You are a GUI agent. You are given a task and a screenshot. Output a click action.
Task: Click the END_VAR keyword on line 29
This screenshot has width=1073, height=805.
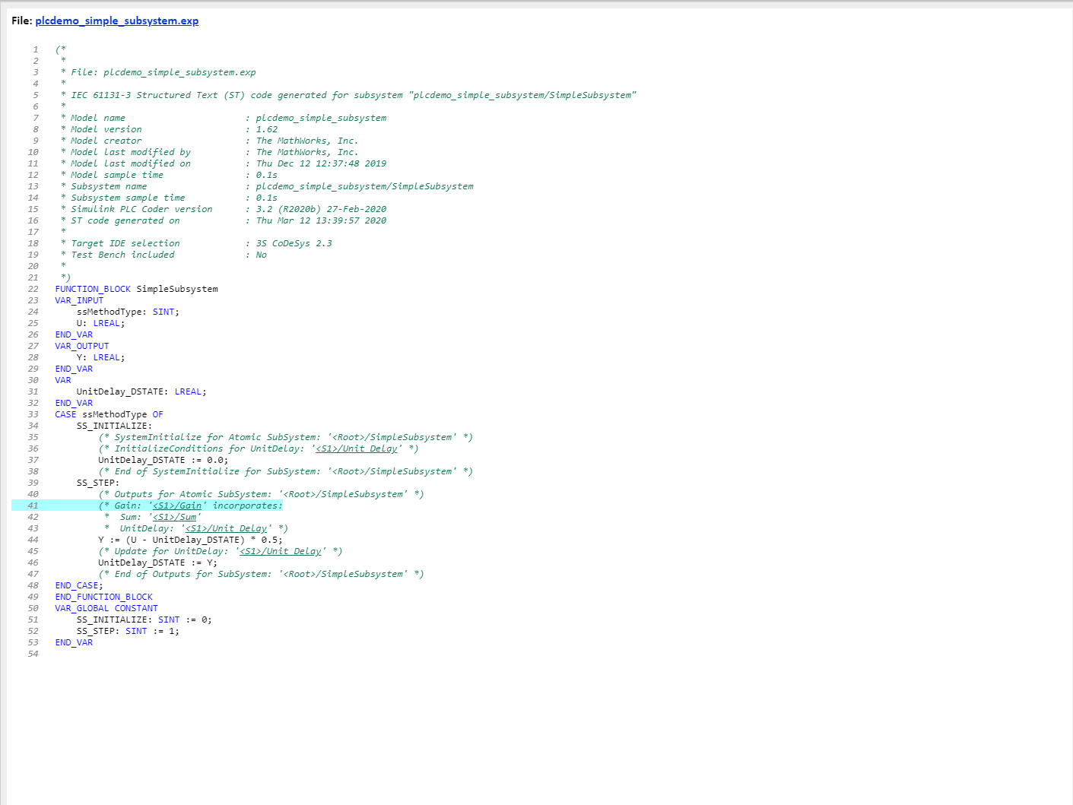coord(74,369)
